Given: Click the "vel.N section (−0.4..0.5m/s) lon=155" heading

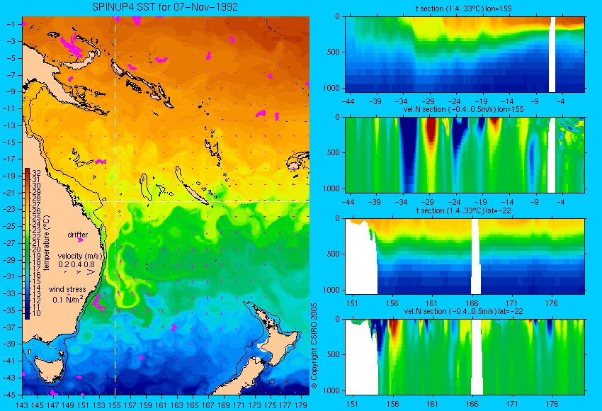Looking at the screenshot, I should click(463, 109).
